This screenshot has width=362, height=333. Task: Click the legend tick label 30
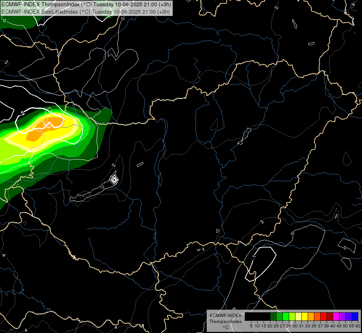click(x=295, y=326)
